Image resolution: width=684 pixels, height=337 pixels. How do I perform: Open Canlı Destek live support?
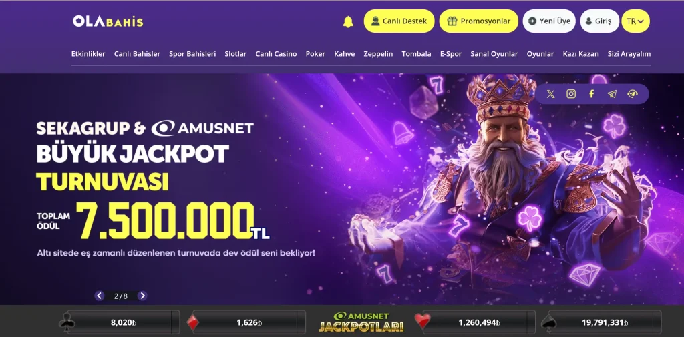tap(399, 21)
